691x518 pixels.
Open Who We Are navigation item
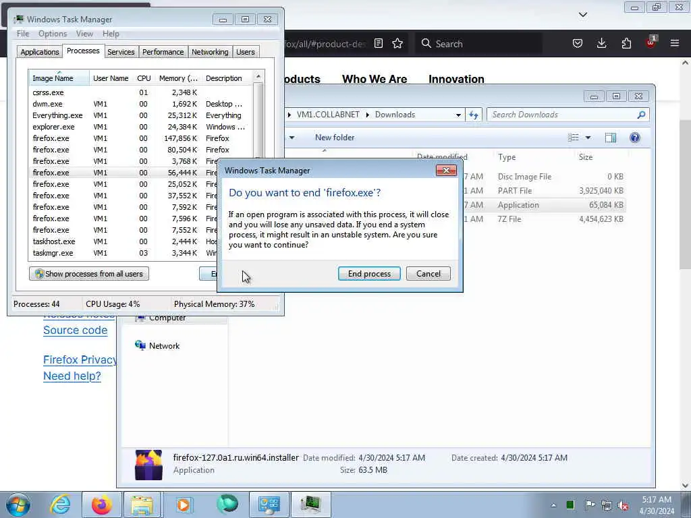click(375, 80)
